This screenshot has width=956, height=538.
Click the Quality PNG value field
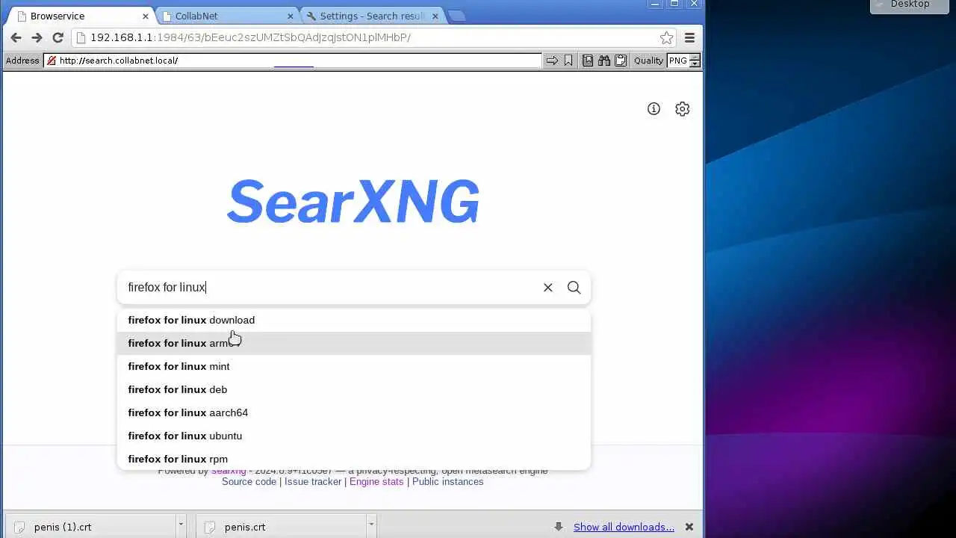678,61
